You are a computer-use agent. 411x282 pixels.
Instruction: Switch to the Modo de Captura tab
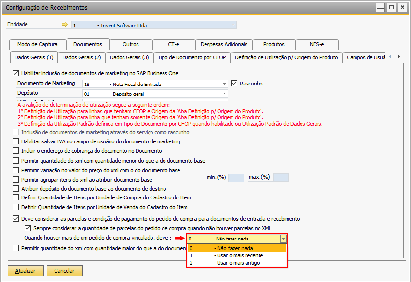pos(38,44)
